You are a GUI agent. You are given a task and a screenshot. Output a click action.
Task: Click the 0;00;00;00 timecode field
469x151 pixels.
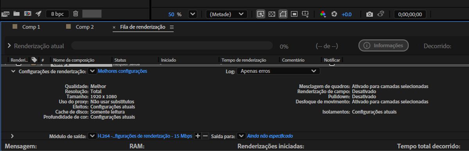click(410, 14)
